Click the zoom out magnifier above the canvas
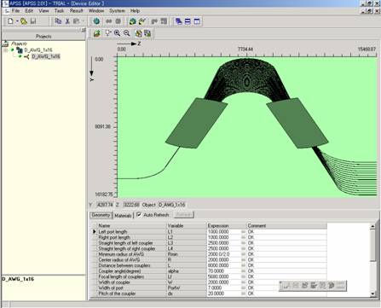This screenshot has height=308, width=381. pyautogui.click(x=127, y=33)
